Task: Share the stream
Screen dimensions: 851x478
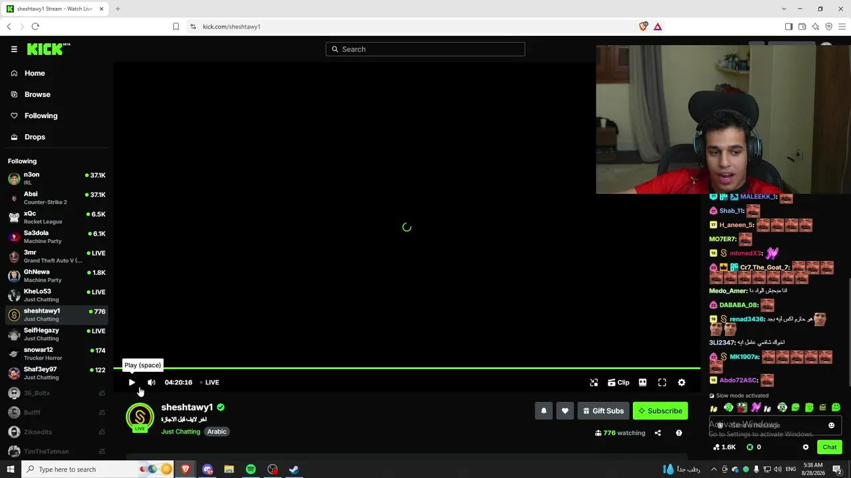Action: (658, 433)
